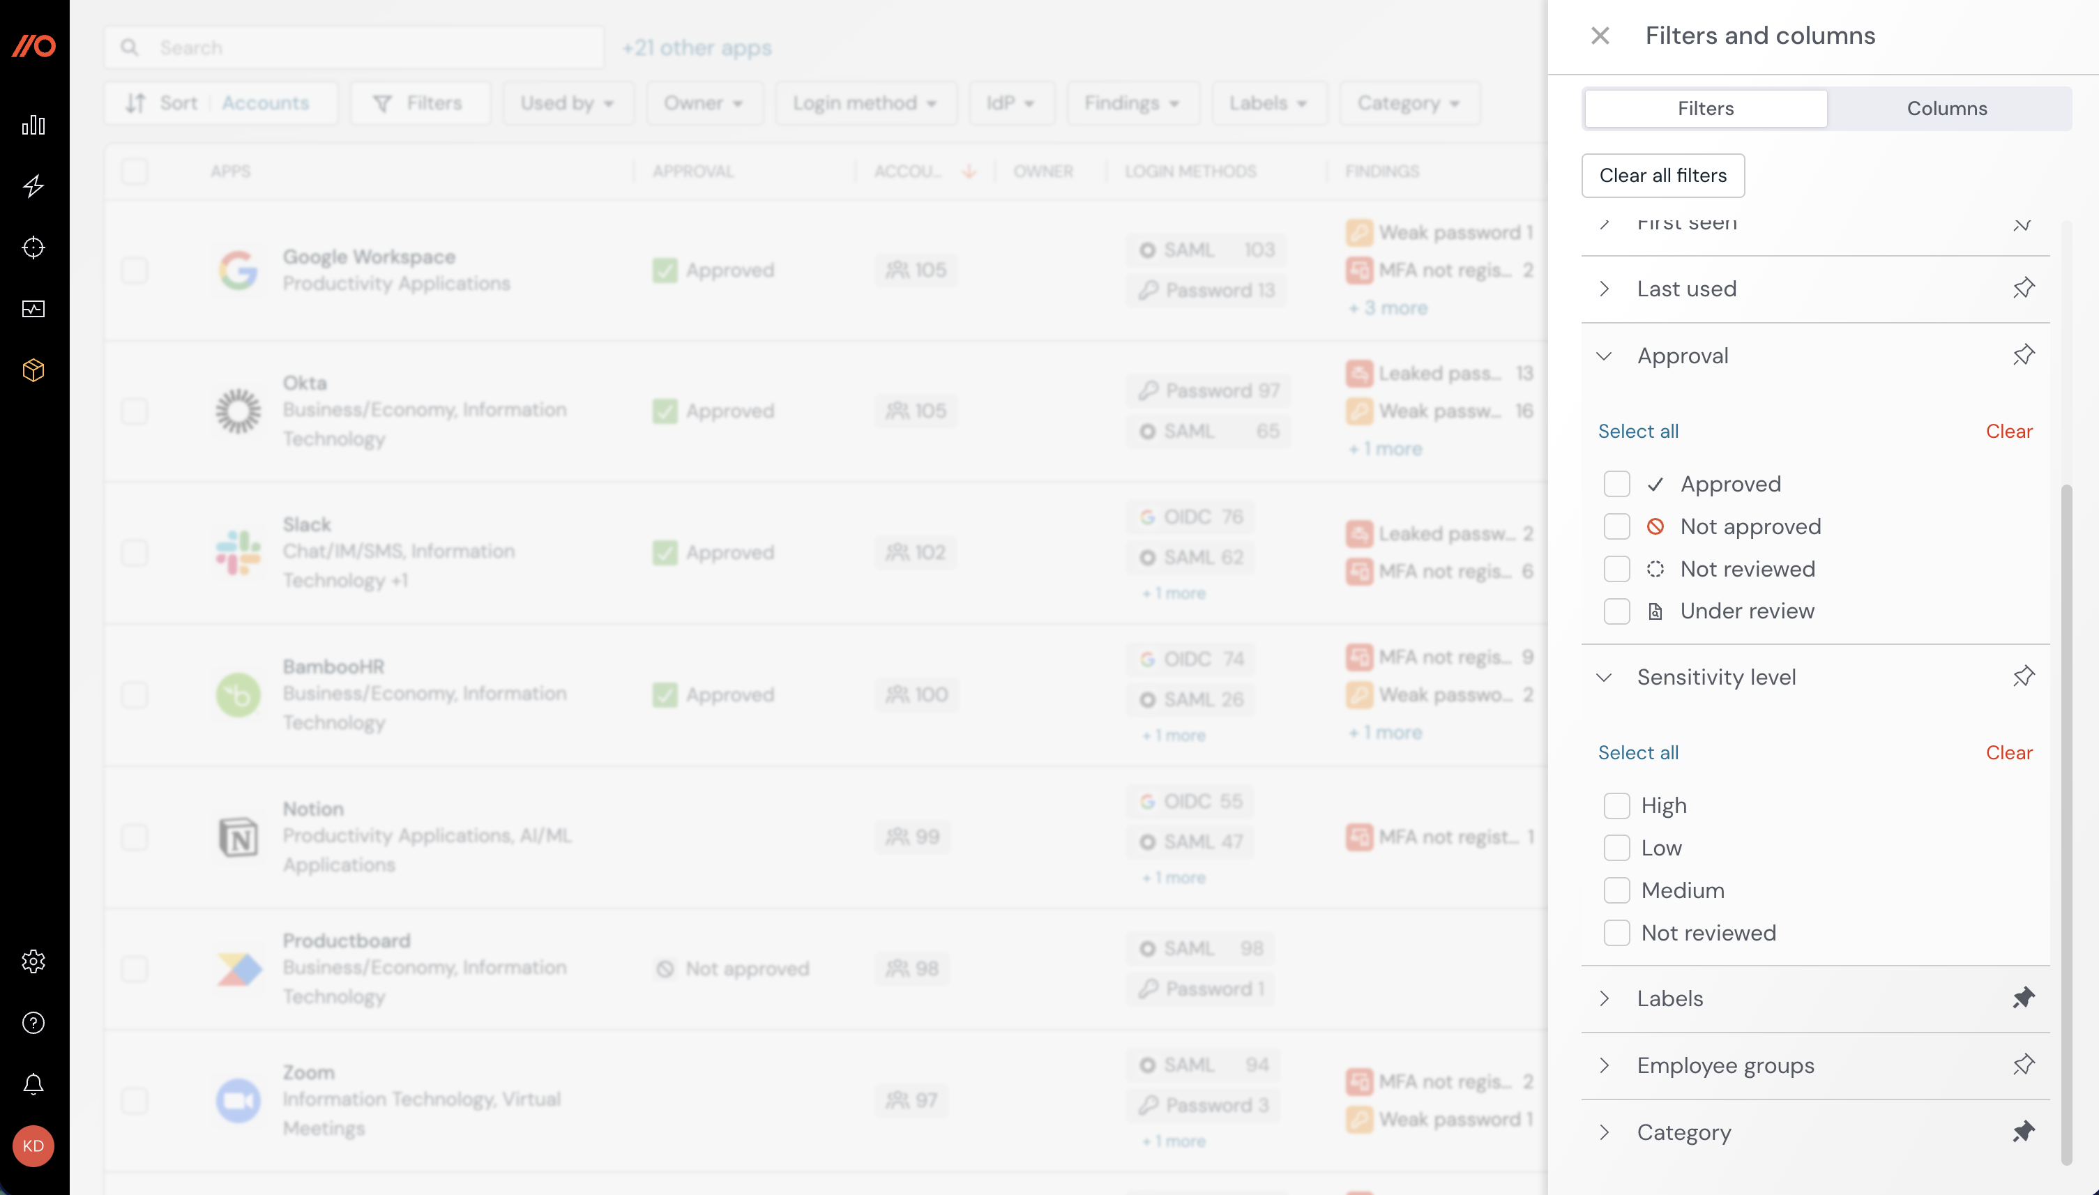This screenshot has height=1195, width=2099.
Task: Open the help question mark icon
Action: 33,1023
